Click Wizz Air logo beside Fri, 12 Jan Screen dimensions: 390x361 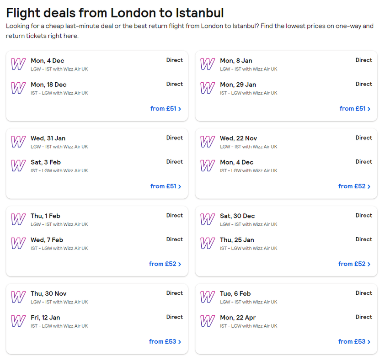18,321
